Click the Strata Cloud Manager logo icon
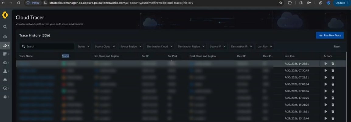Screen dimensions: 351x122 pos(5,15)
